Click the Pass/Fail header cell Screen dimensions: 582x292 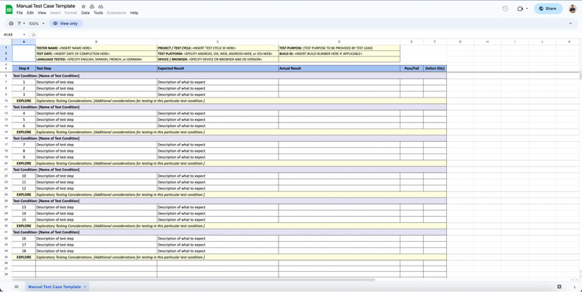coord(411,68)
